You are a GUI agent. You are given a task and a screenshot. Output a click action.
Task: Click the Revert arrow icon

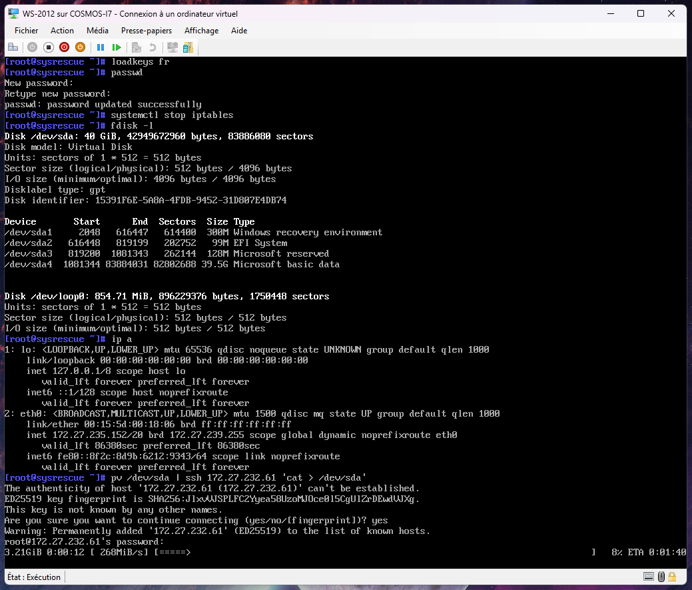click(153, 47)
